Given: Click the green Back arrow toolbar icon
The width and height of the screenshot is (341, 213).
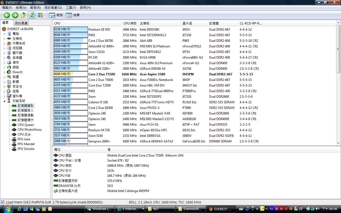Looking at the screenshot, I should (7, 15).
